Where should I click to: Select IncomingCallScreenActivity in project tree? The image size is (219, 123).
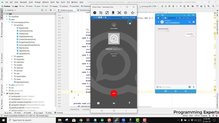click(x=29, y=45)
